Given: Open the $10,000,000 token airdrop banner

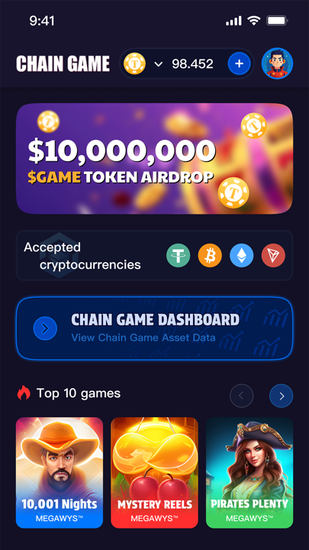Looking at the screenshot, I should click(x=154, y=159).
